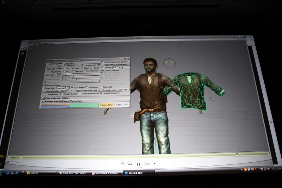
Task: Click the playhead marker on timeline
Action: click(237, 154)
